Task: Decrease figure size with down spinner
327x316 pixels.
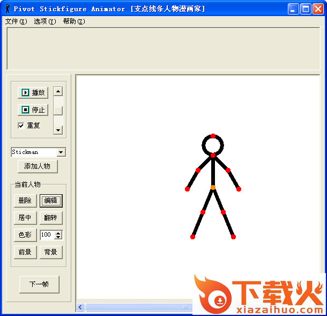Action: 58,237
